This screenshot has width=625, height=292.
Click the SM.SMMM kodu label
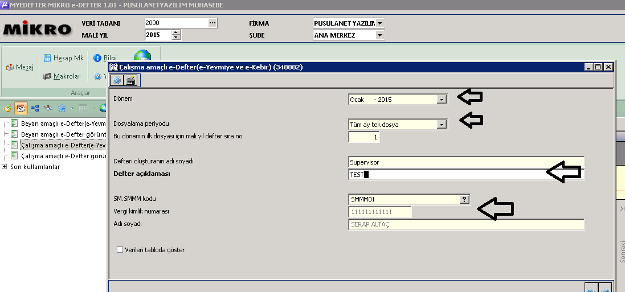pyautogui.click(x=134, y=199)
